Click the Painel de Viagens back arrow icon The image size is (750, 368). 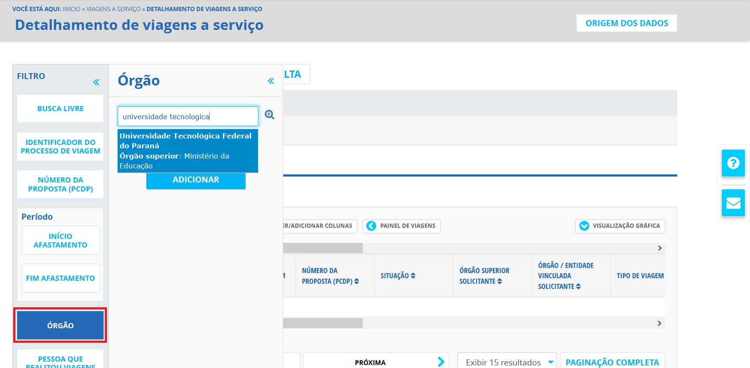(371, 226)
